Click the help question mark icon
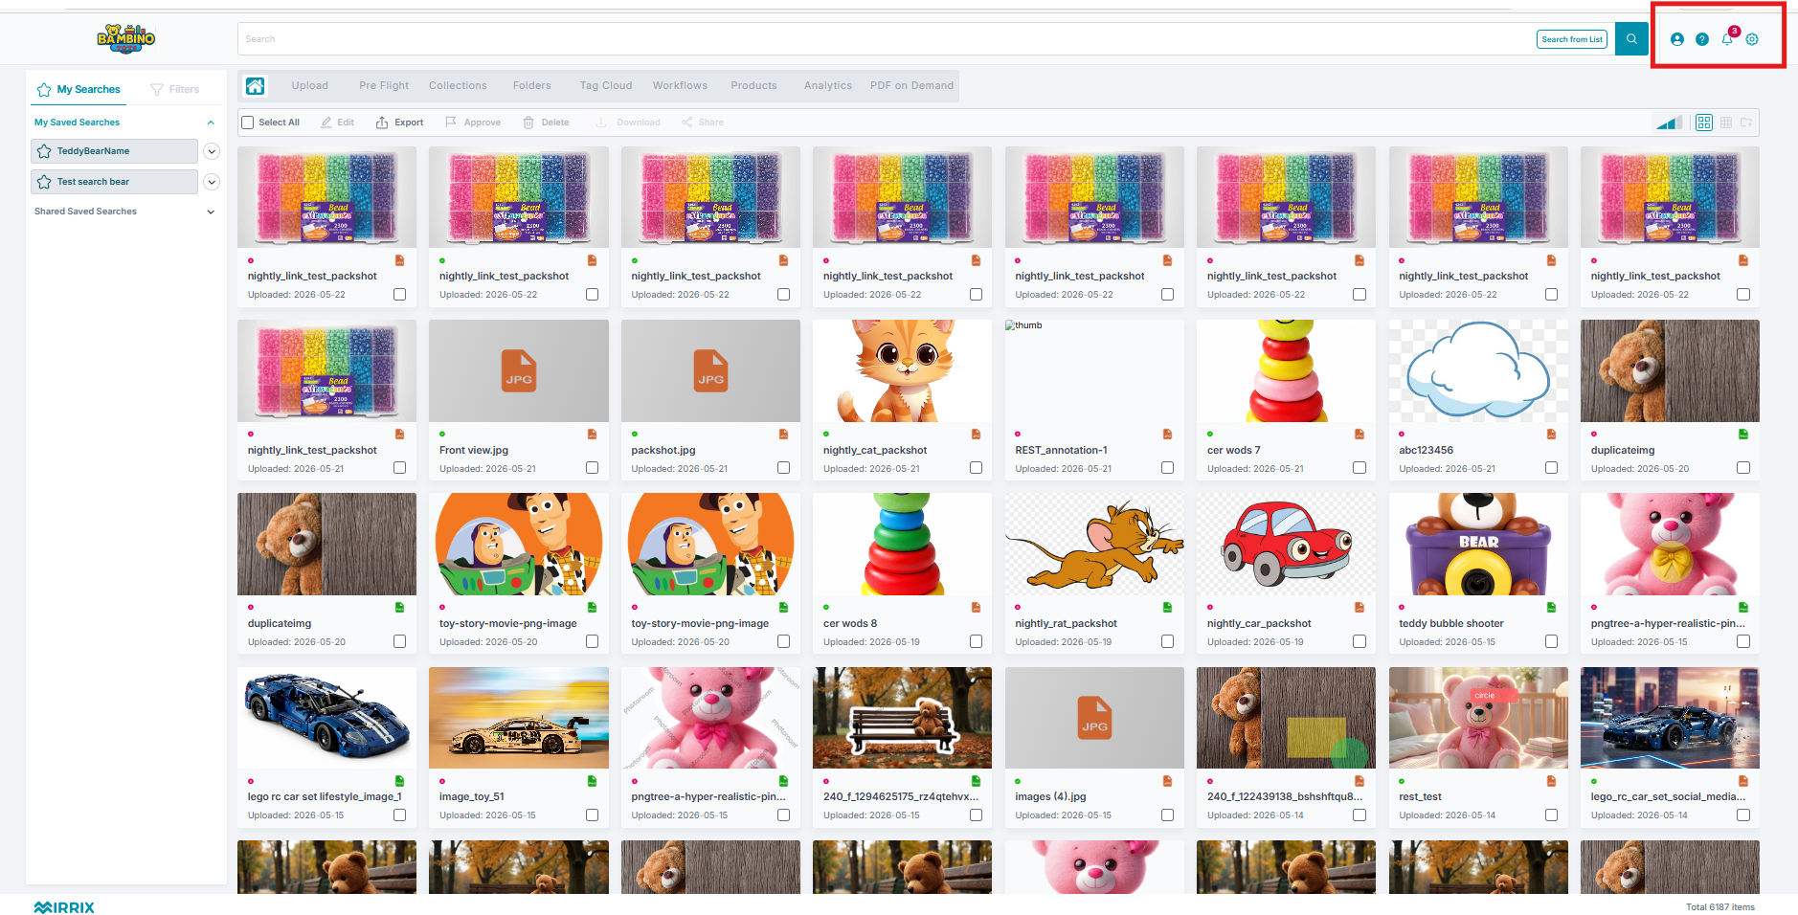Viewport: 1798px width, 915px height. 1701,39
